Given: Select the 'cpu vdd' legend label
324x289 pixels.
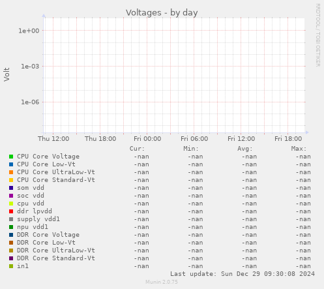Looking at the screenshot, I should point(31,204).
